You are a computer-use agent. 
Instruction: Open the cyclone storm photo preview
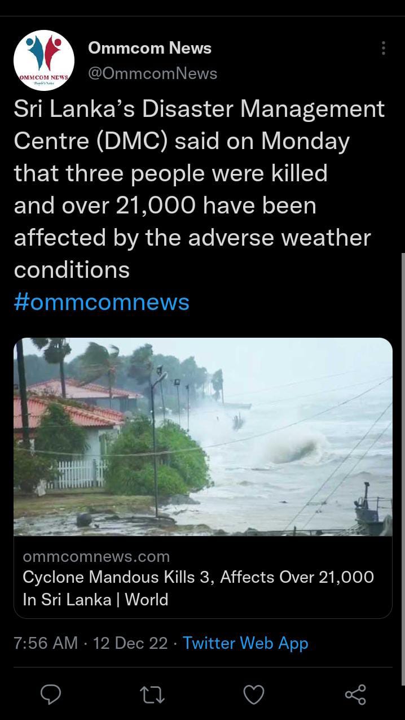(202, 437)
